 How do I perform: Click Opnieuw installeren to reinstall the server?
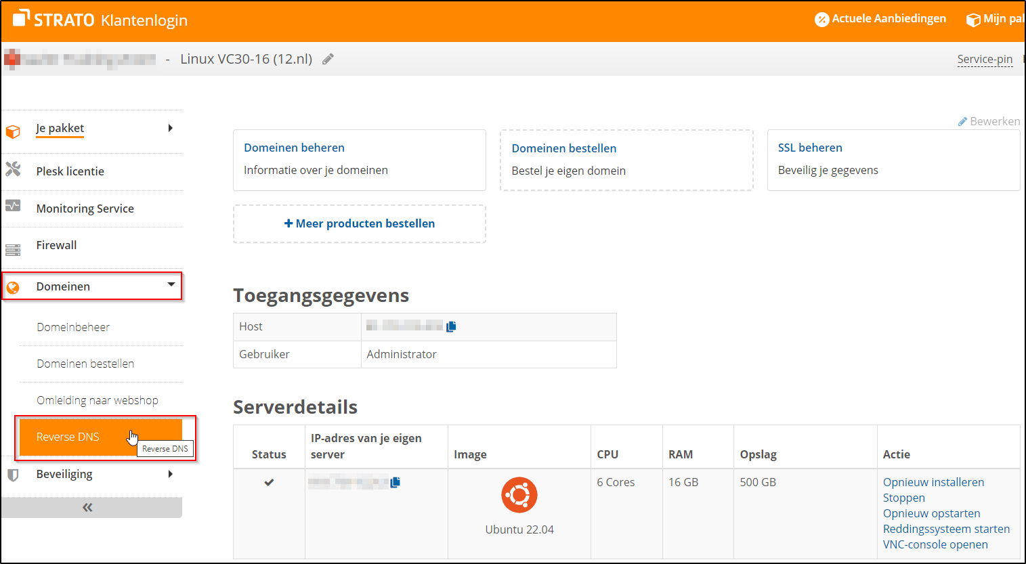coord(933,481)
